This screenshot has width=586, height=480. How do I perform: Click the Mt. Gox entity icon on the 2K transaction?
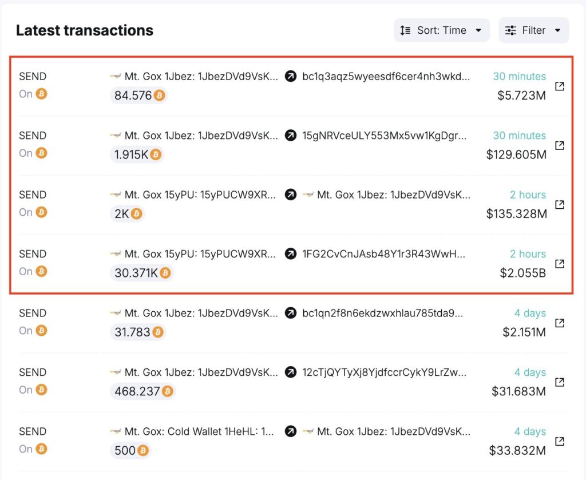[x=116, y=195]
